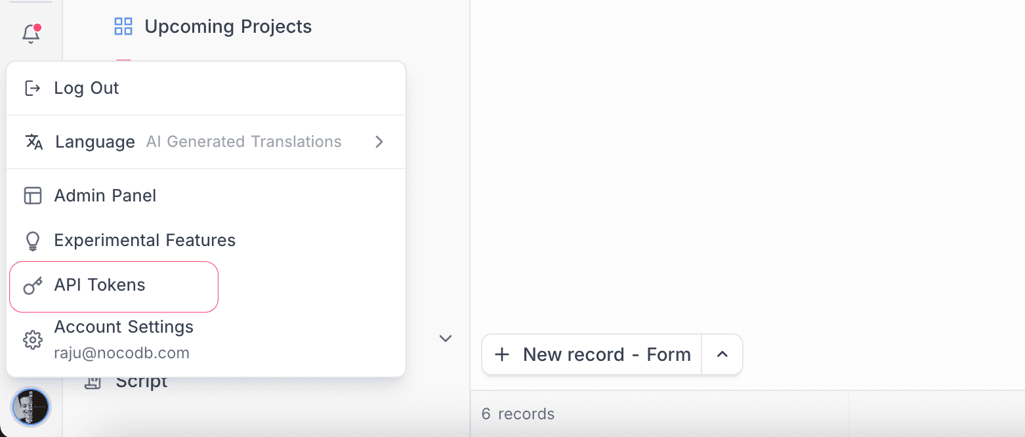Click the user profile avatar
Screen dimensions: 1025x437
[31, 407]
